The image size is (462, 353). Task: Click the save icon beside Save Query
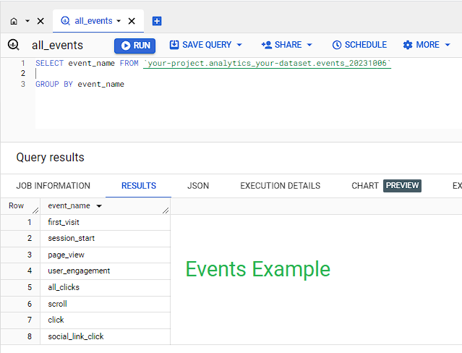pyautogui.click(x=174, y=45)
